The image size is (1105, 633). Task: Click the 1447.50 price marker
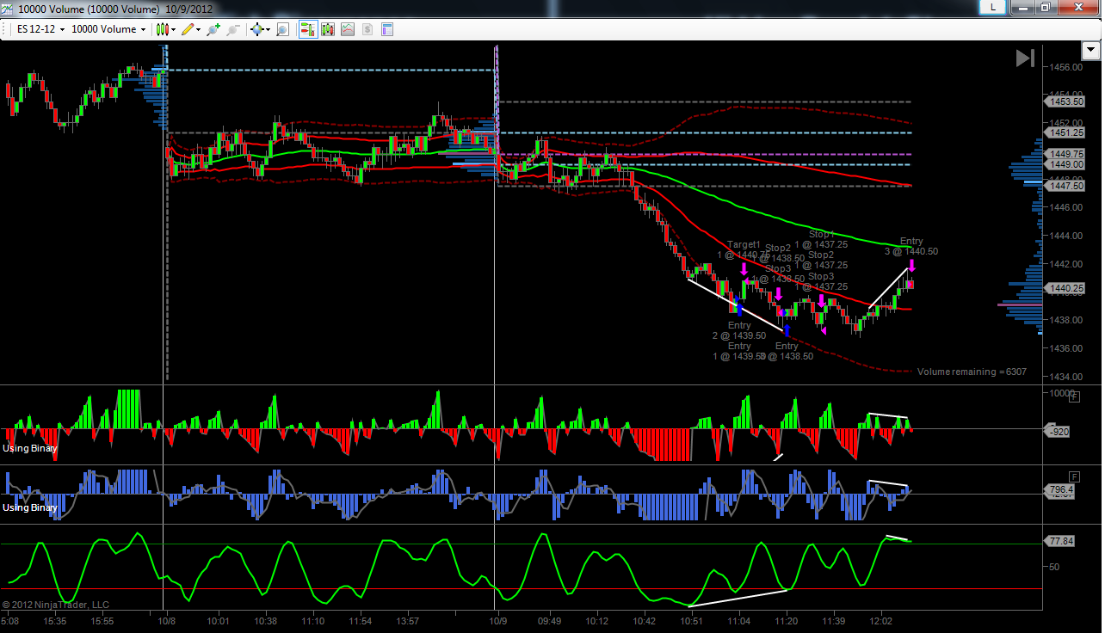pyautogui.click(x=1065, y=186)
